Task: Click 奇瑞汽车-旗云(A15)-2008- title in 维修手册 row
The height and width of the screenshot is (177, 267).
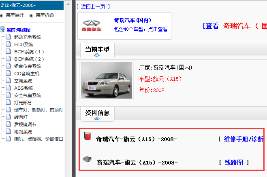Action: (x=137, y=139)
